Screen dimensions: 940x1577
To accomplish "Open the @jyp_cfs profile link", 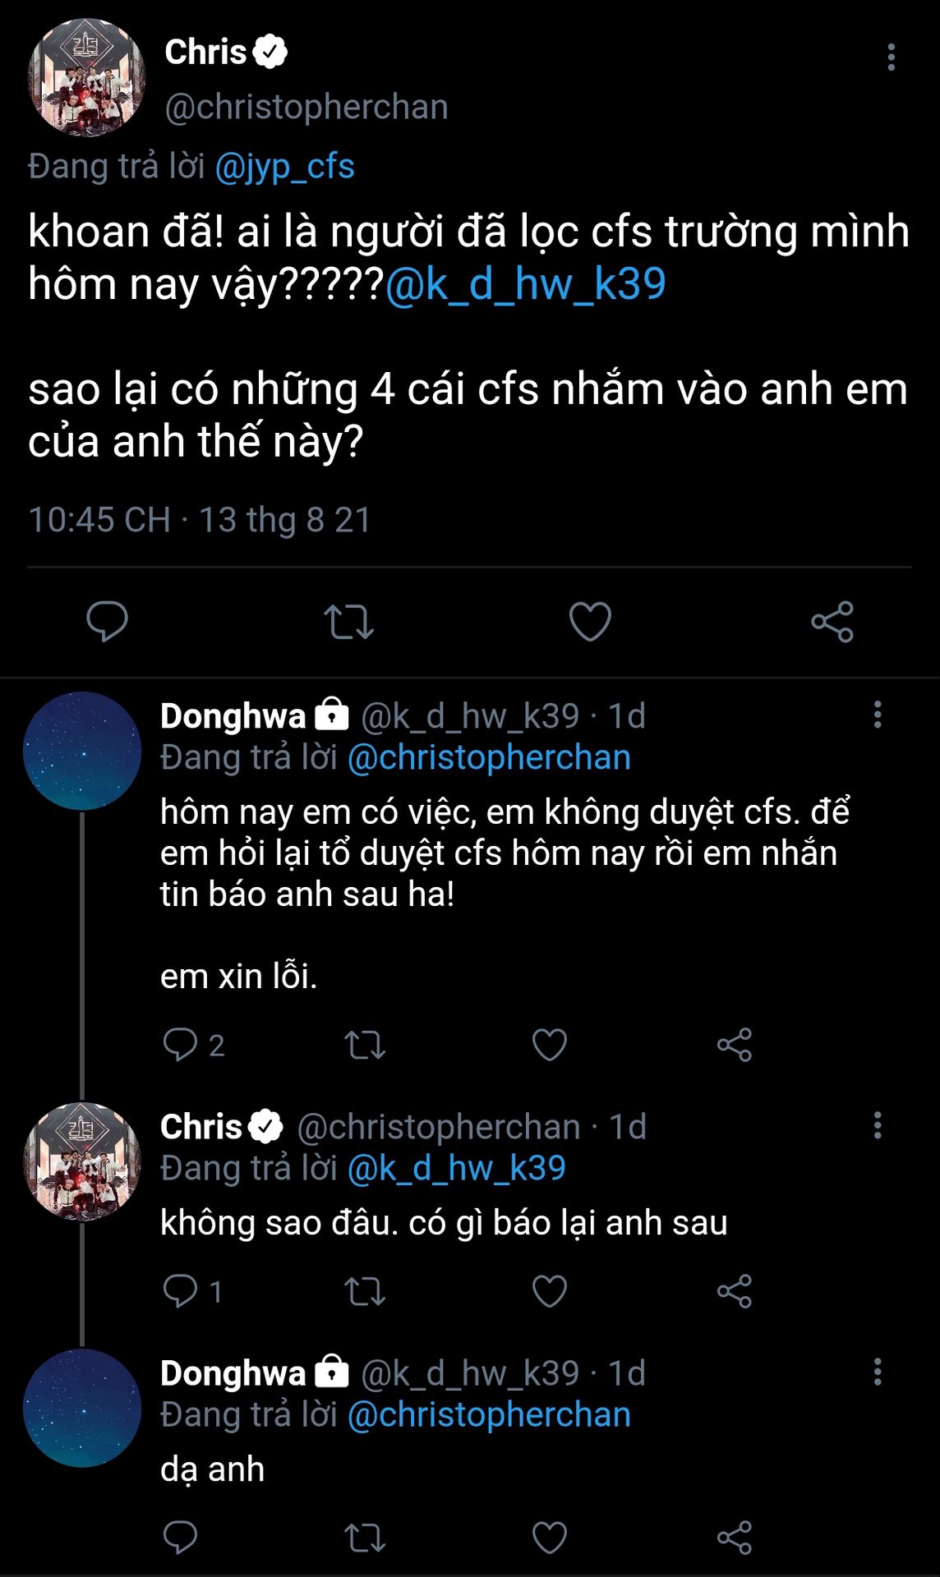I will 284,167.
